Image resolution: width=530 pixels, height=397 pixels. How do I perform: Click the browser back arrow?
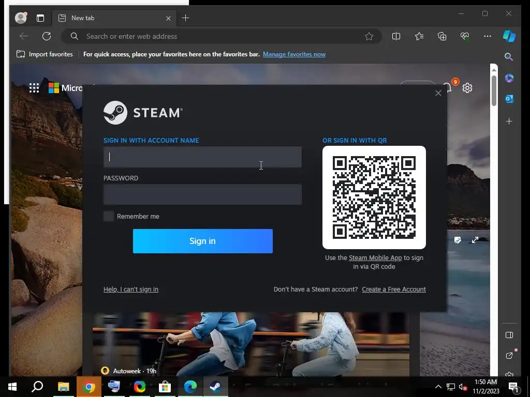24,36
